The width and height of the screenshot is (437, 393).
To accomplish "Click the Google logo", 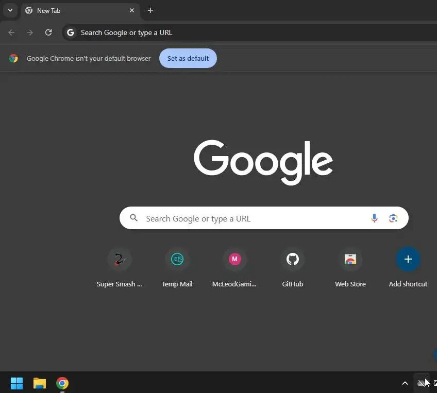I will point(263,162).
